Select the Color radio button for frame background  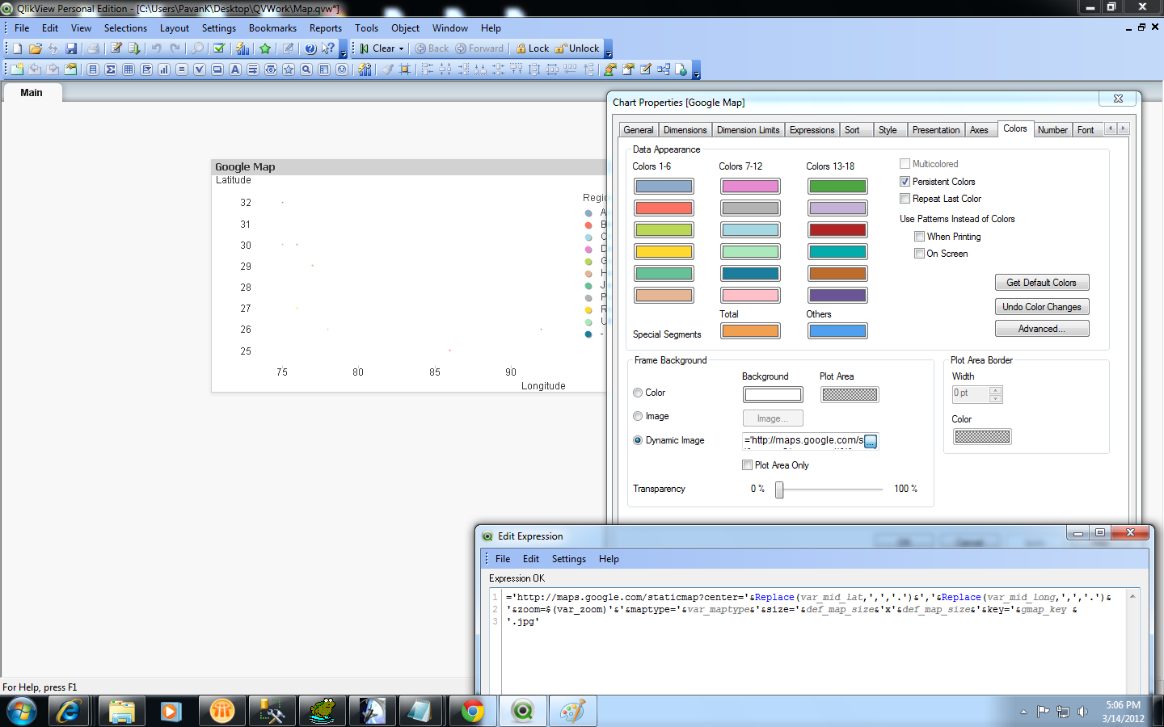[638, 393]
